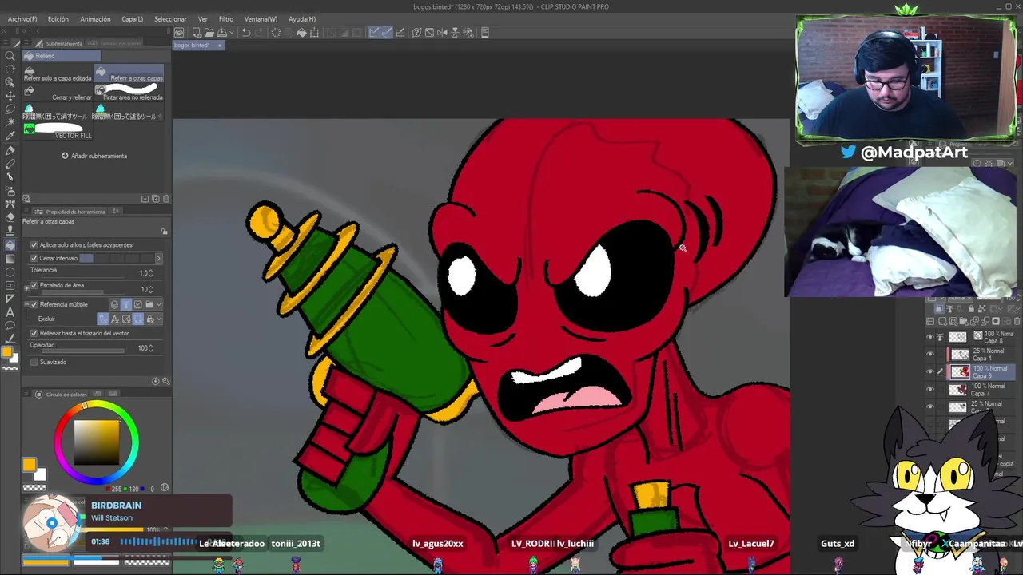Open Edición menu
1023x575 pixels.
(58, 18)
